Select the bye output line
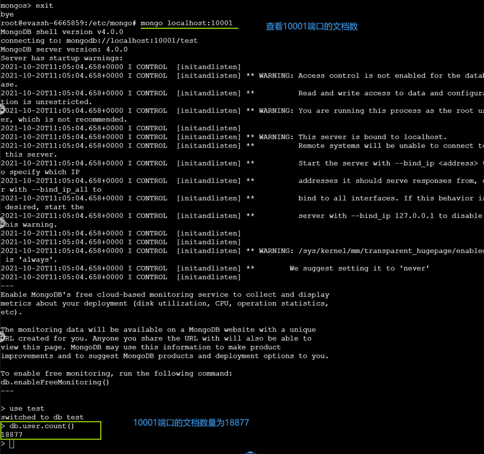Viewport: 484px width, 454px height. coord(6,14)
